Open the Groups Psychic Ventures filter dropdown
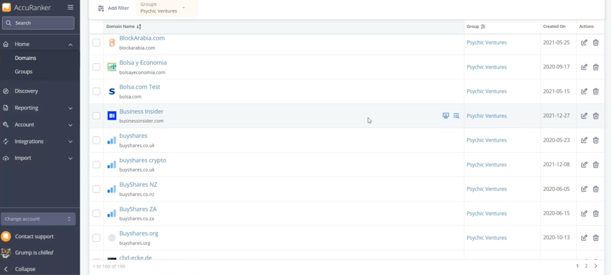This screenshot has width=611, height=275. [167, 8]
